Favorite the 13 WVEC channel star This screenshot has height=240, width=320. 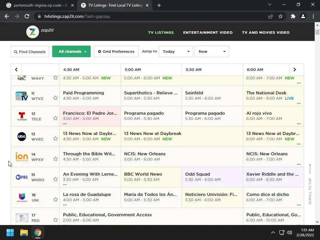coord(56,138)
